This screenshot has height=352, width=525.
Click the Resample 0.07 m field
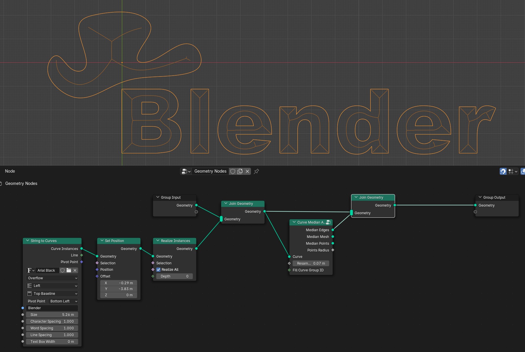(x=311, y=263)
